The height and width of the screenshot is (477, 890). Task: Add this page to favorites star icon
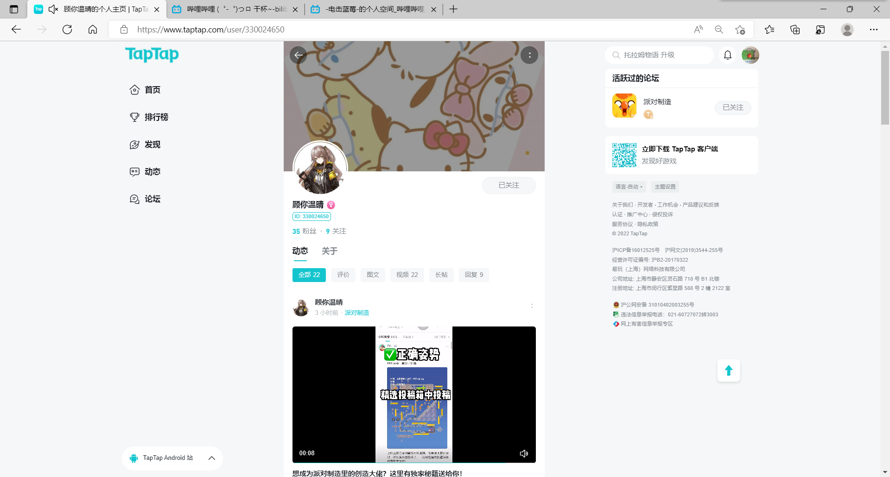click(740, 30)
